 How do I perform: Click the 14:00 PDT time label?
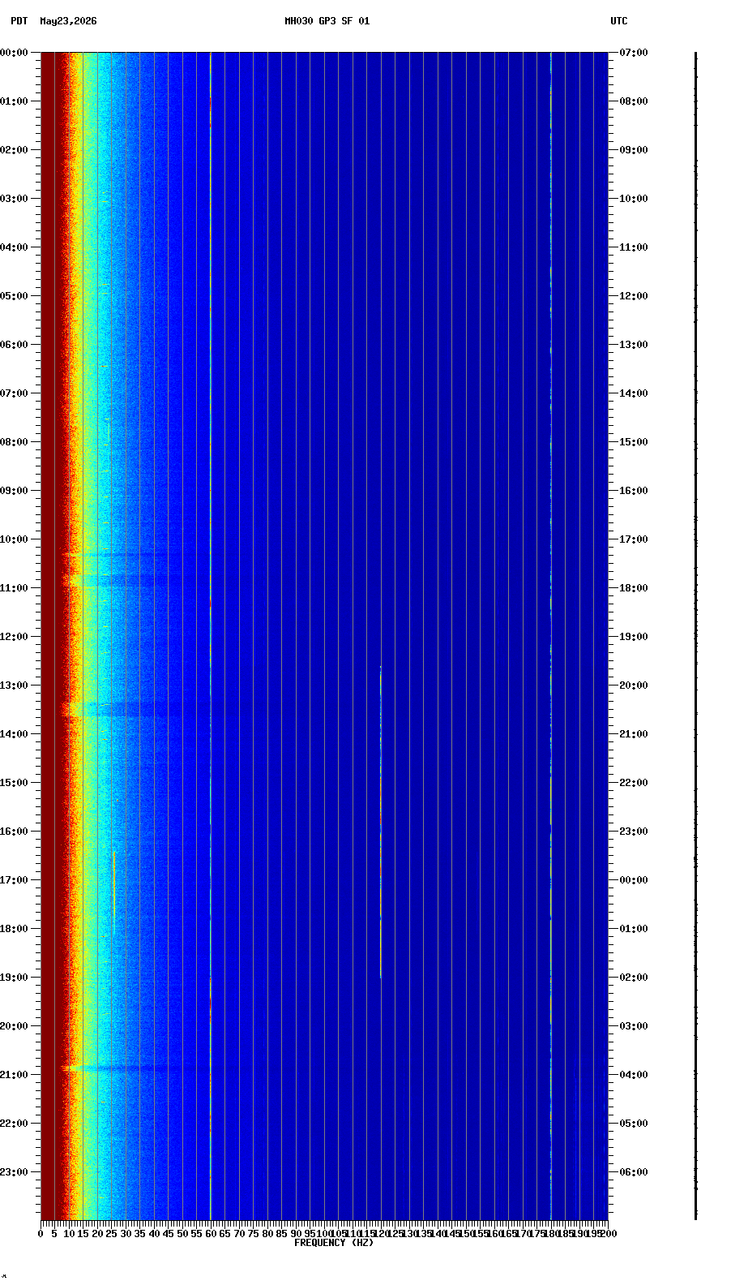14,734
